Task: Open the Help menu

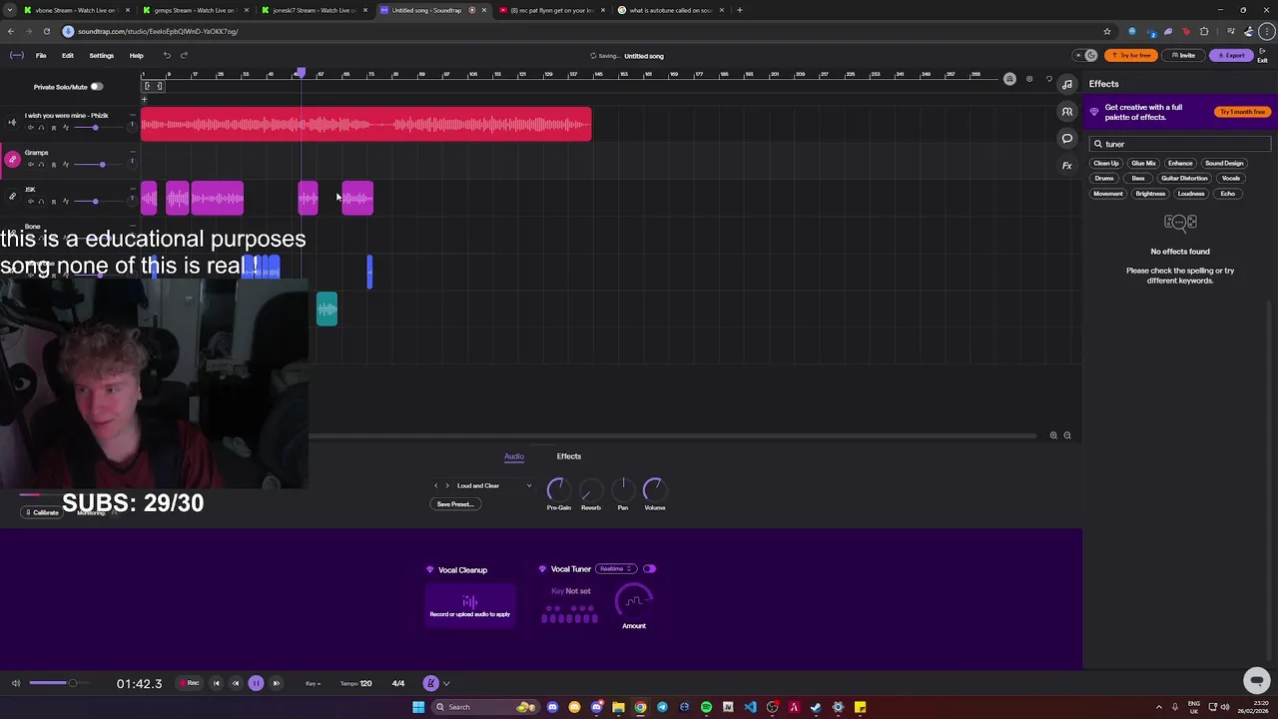Action: tap(136, 55)
